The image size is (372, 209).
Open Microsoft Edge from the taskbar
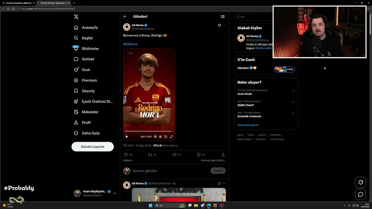(x=209, y=206)
